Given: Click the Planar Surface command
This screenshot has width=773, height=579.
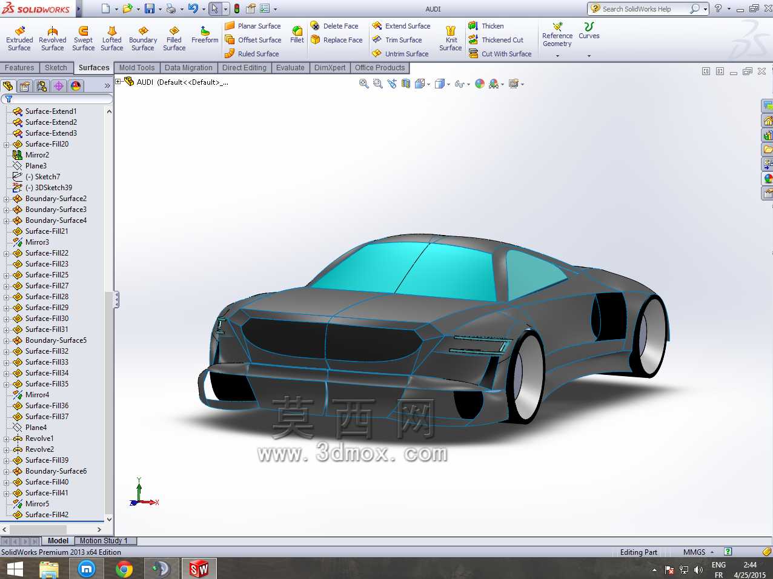Looking at the screenshot, I should click(253, 26).
